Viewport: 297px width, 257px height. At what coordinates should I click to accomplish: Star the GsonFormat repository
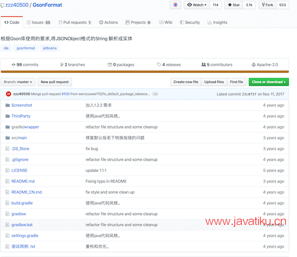pyautogui.click(x=234, y=5)
